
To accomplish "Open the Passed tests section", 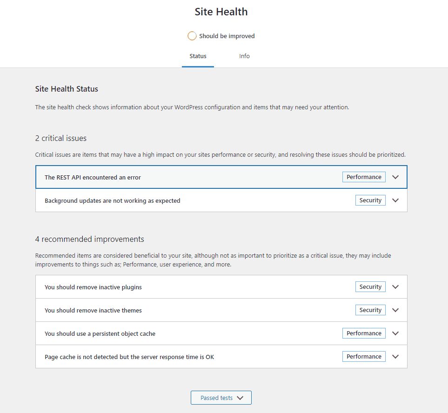I will tap(221, 398).
